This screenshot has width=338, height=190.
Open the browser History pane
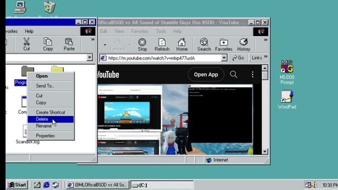pos(243,44)
